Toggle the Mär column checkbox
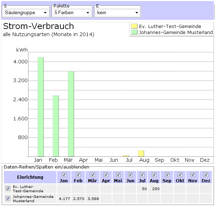 coord(92,175)
